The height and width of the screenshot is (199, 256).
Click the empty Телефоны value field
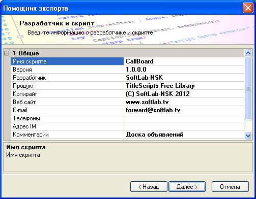tap(184, 118)
